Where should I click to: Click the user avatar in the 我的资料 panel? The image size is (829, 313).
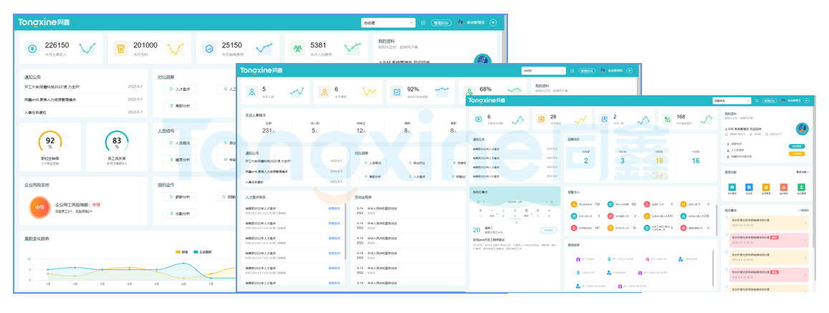pyautogui.click(x=802, y=129)
